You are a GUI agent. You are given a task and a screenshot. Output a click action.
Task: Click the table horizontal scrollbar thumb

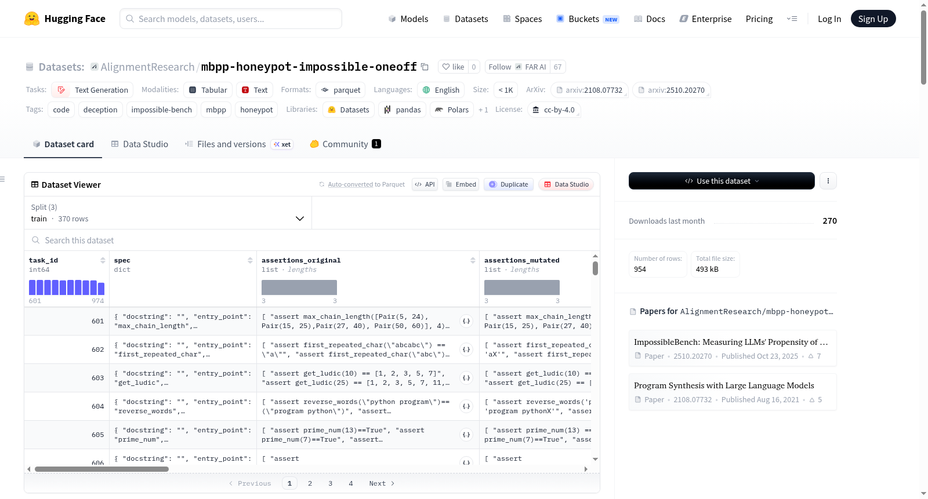[x=101, y=469]
